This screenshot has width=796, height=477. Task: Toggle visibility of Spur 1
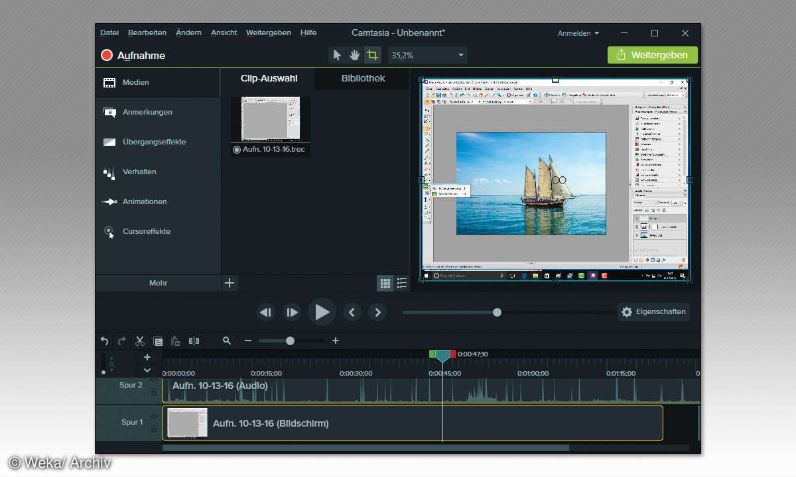[x=154, y=416]
